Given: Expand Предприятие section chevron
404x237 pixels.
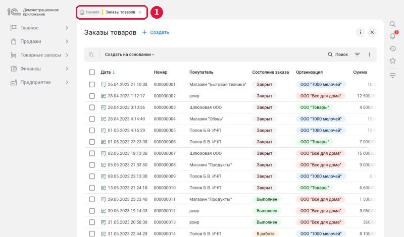Looking at the screenshot, I should click(x=67, y=82).
